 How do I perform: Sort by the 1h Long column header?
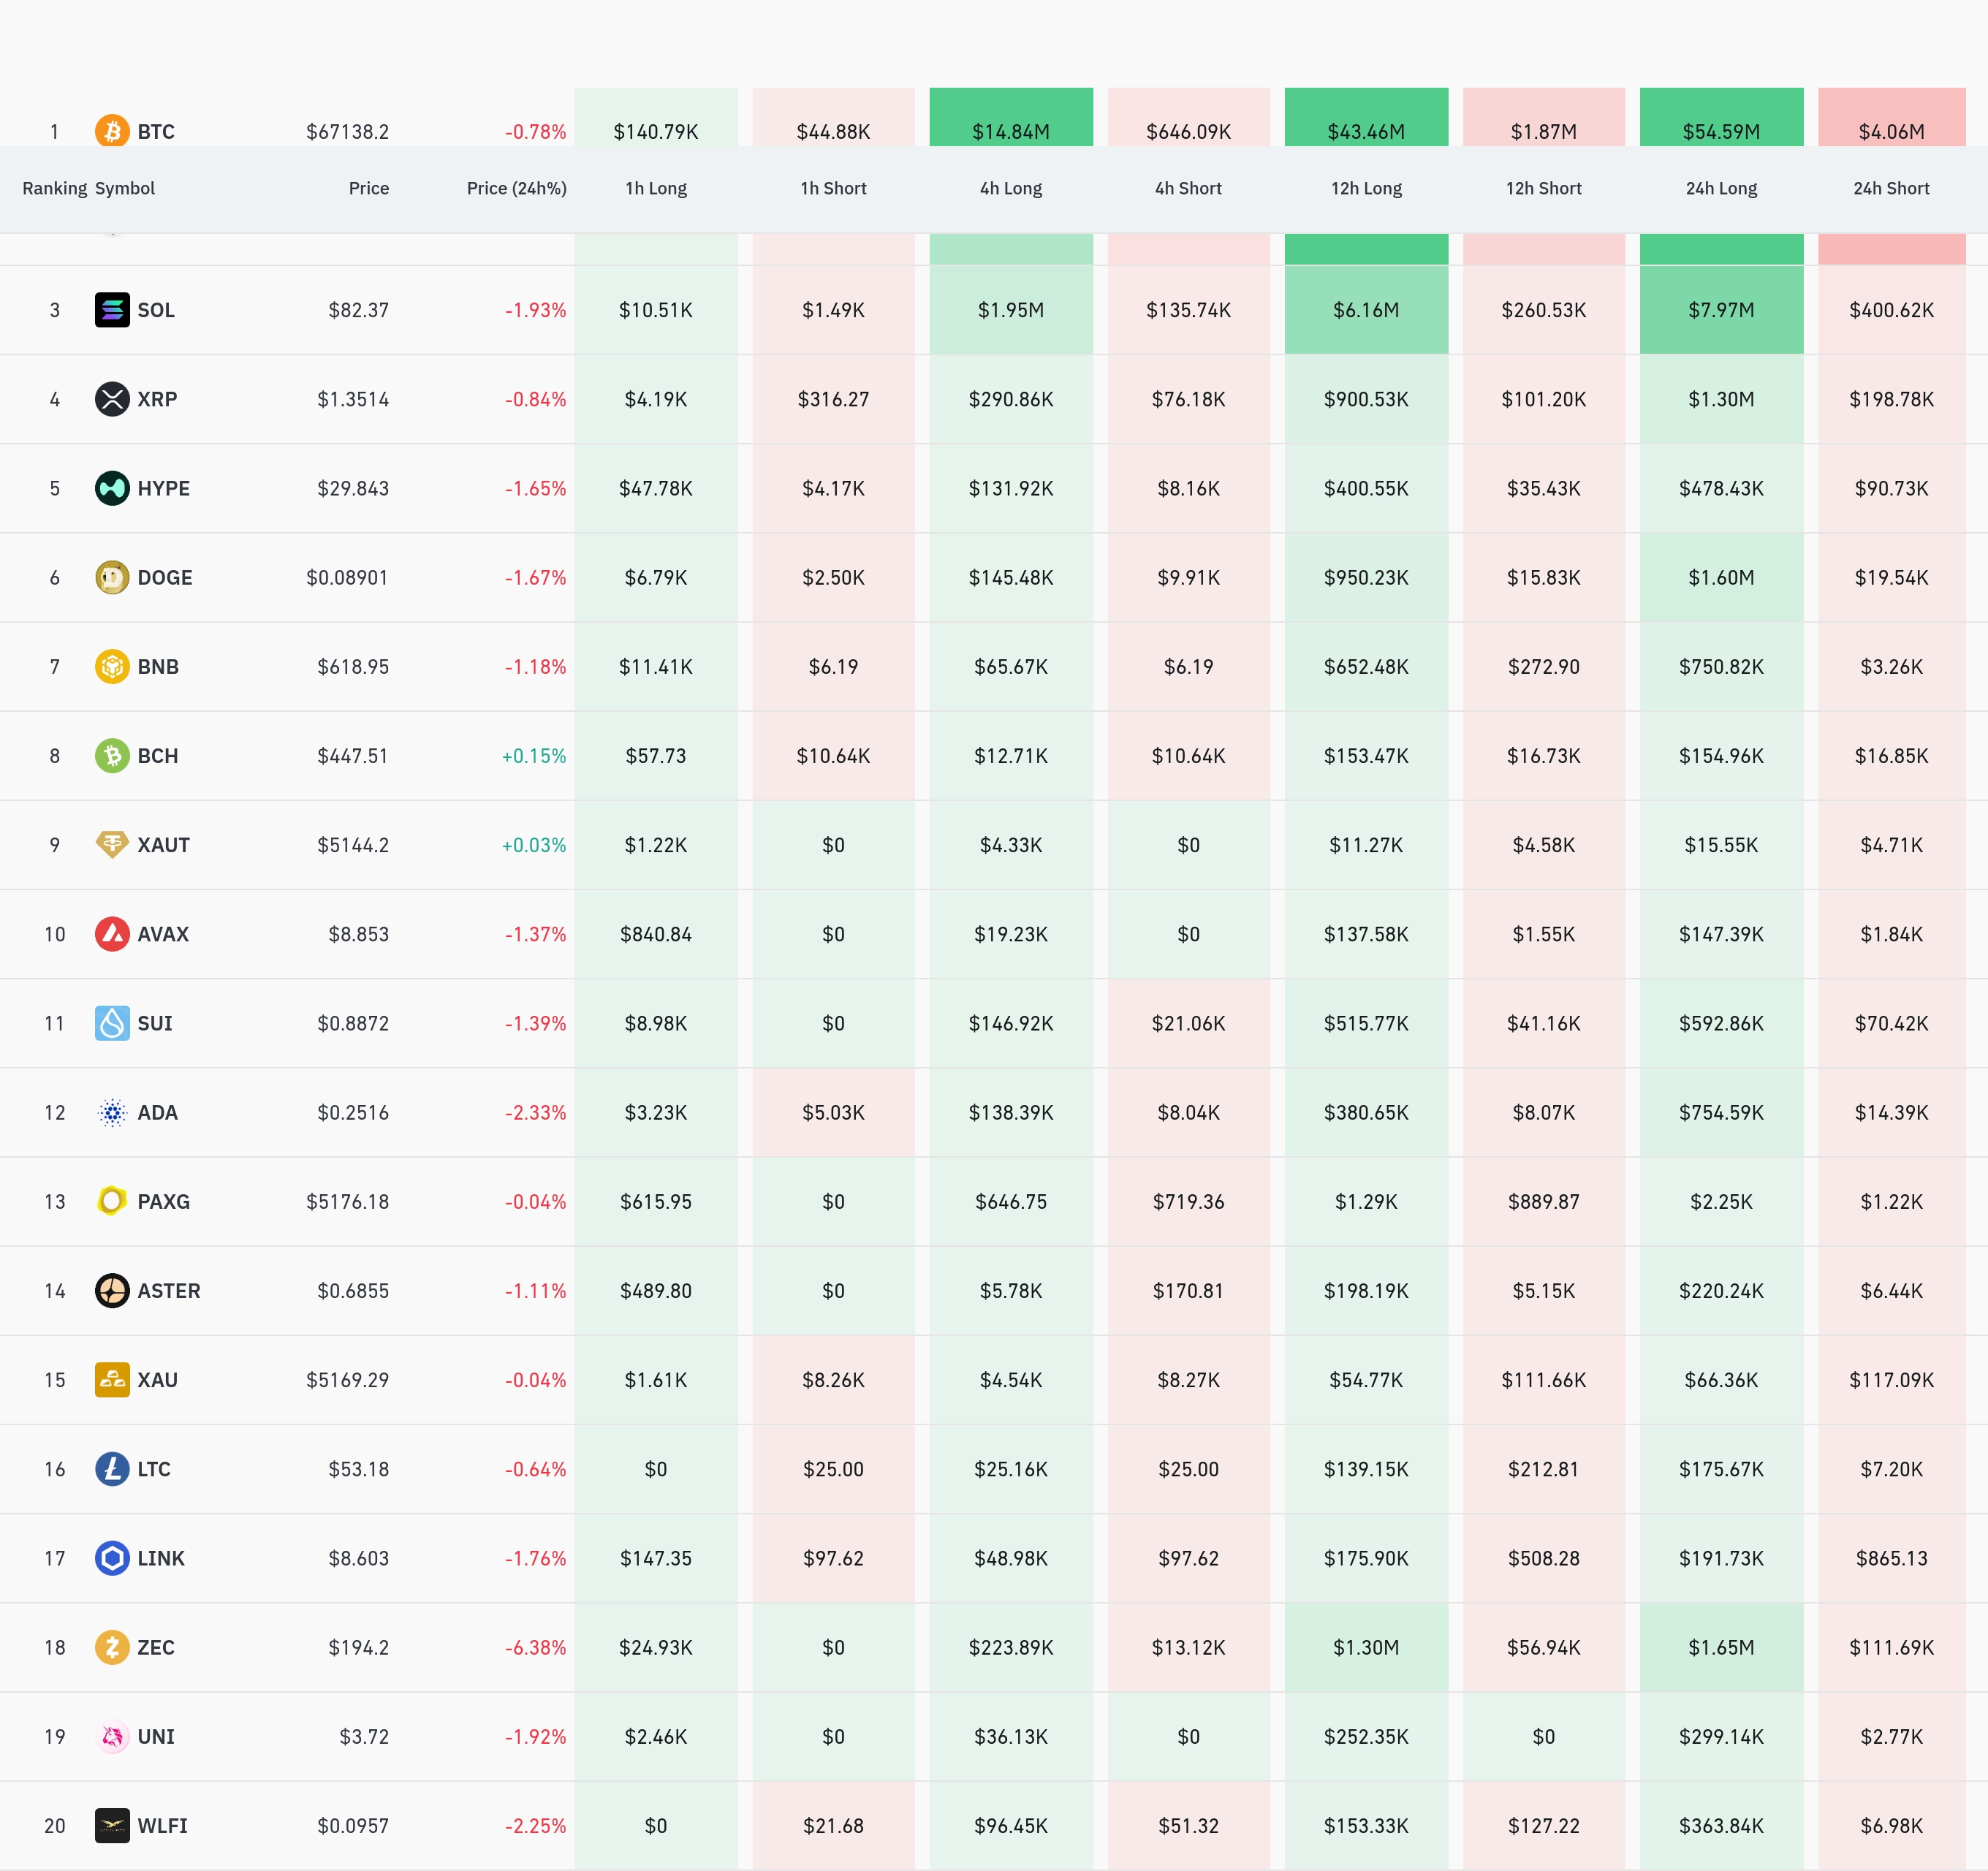coord(656,188)
